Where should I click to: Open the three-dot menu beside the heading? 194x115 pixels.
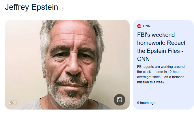63,7
